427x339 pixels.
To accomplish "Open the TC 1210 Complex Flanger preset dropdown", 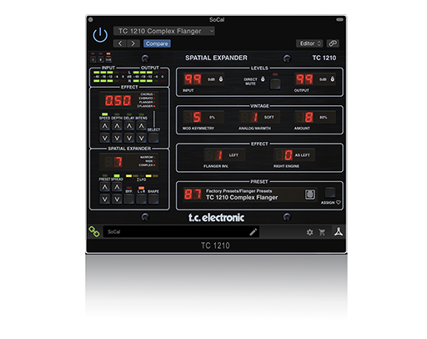I will [x=164, y=31].
